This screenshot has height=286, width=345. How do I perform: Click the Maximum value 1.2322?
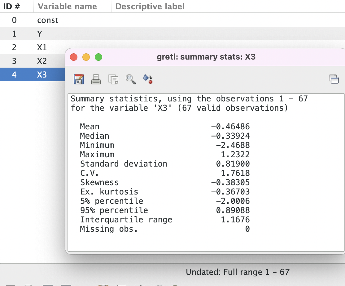(235, 154)
